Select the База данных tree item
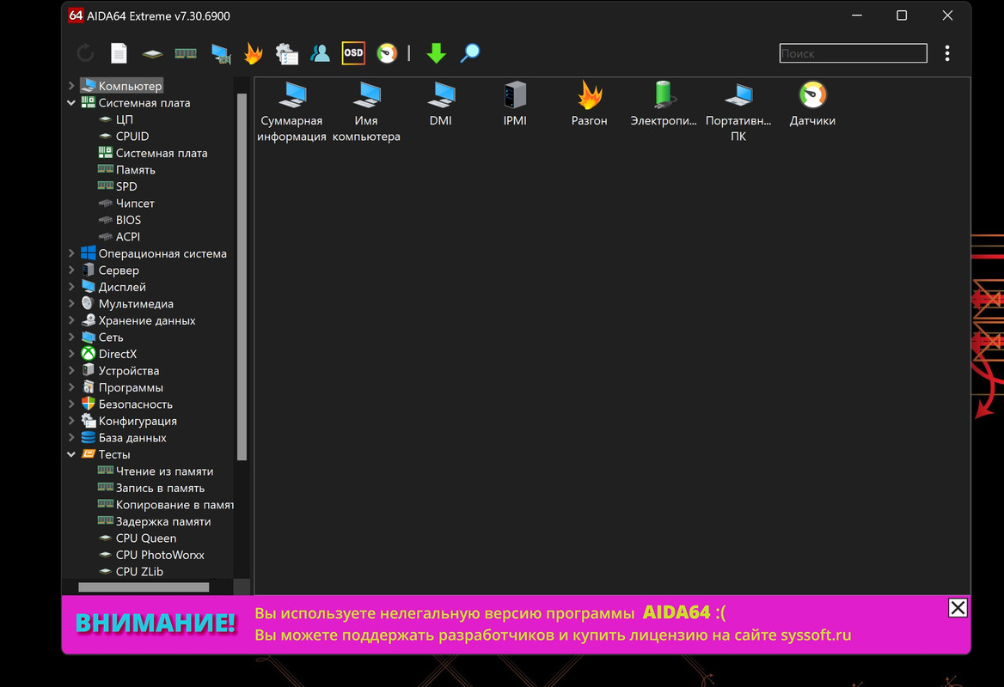This screenshot has height=687, width=1004. coord(124,437)
